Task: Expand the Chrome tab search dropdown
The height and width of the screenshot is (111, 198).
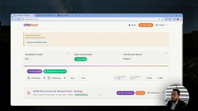Action: point(12,15)
